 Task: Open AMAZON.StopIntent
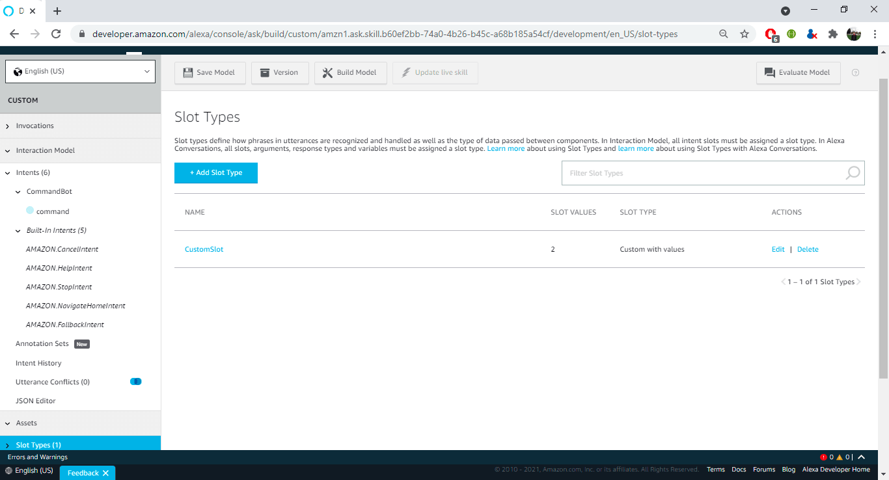tap(59, 287)
